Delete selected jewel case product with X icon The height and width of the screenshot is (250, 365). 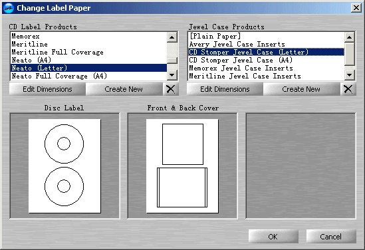(348, 89)
